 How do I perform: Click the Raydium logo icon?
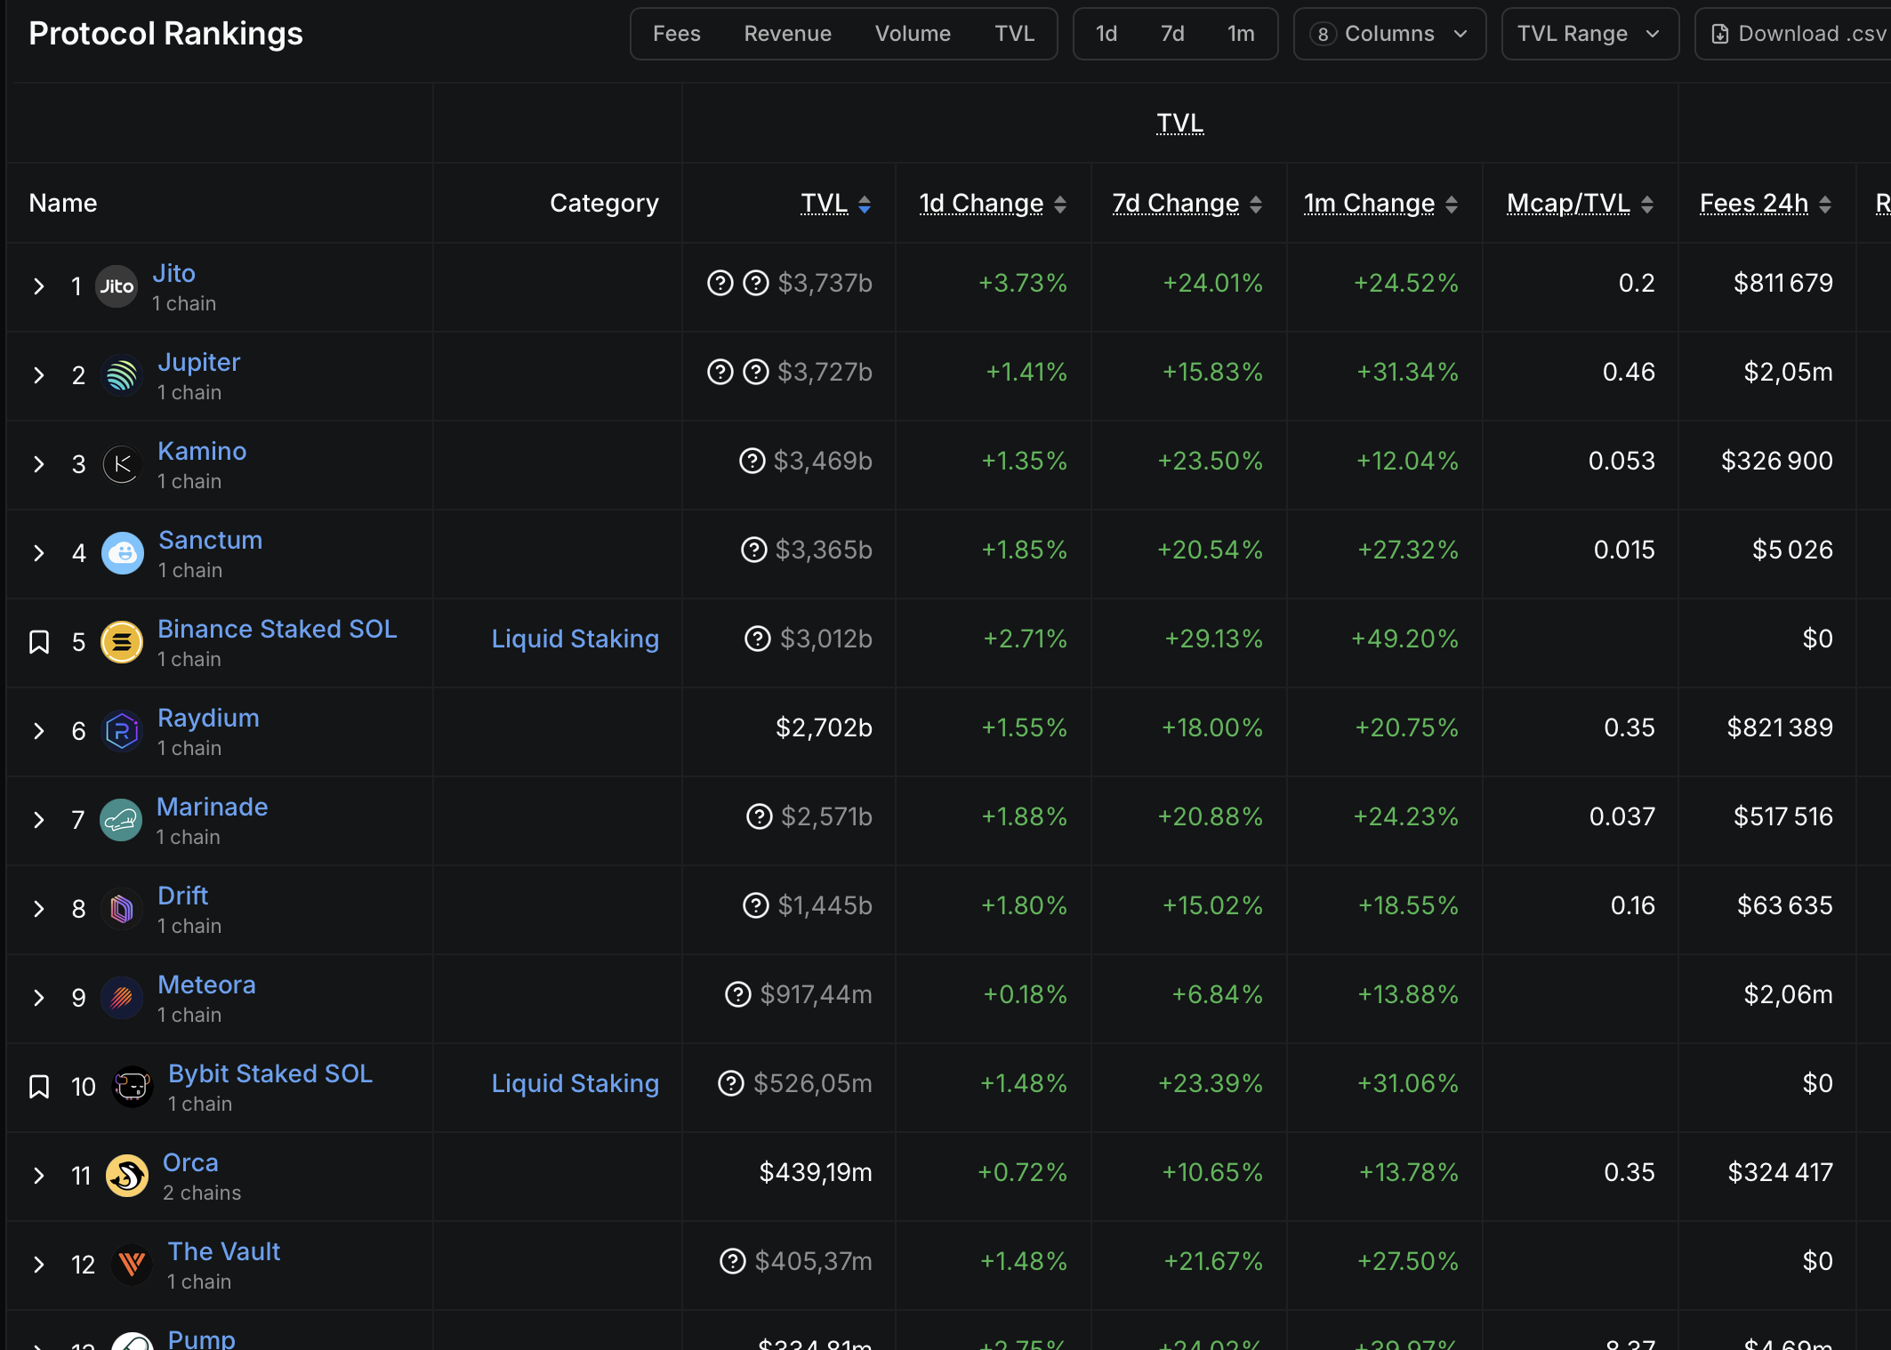[122, 731]
